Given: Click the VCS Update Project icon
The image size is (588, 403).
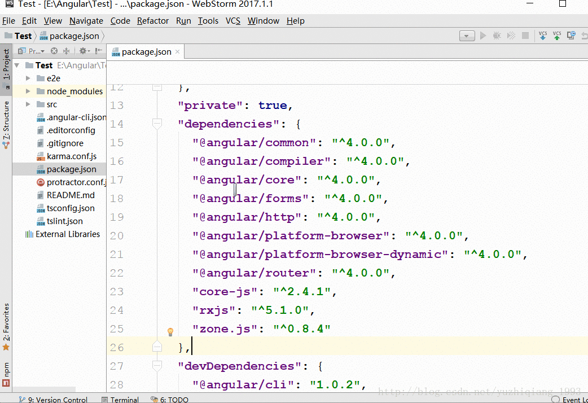Looking at the screenshot, I should (x=543, y=36).
